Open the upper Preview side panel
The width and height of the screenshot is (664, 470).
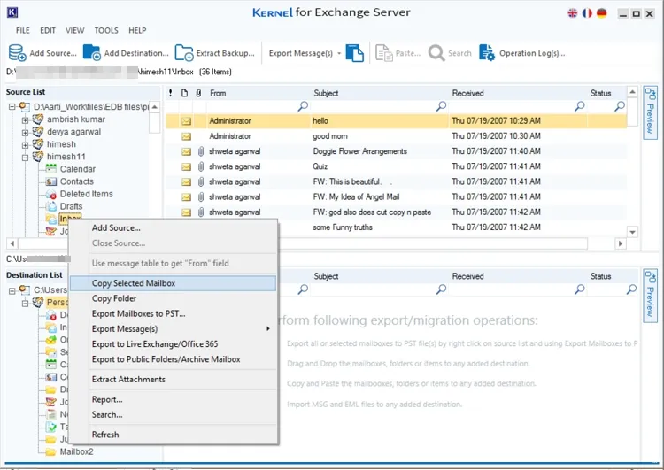pyautogui.click(x=650, y=112)
